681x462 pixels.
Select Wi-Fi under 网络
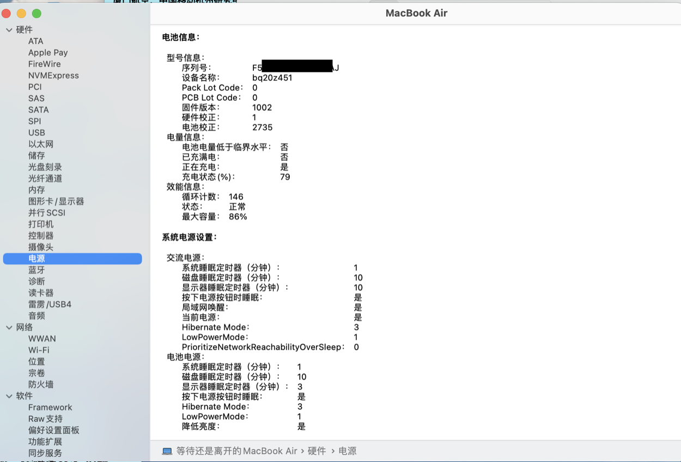[x=39, y=350]
